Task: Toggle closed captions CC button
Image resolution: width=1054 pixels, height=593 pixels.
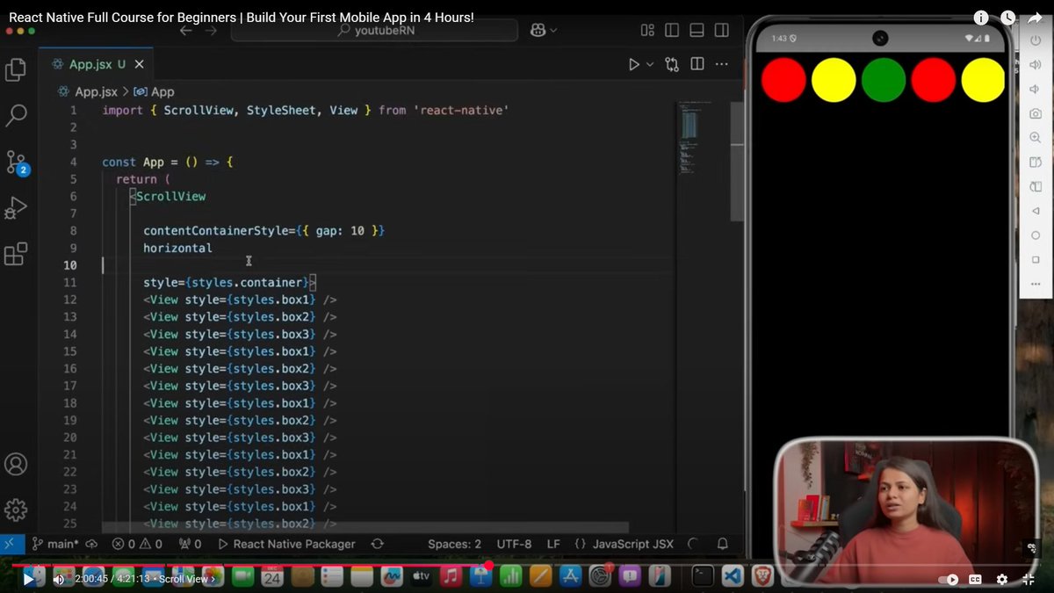Action: (975, 580)
